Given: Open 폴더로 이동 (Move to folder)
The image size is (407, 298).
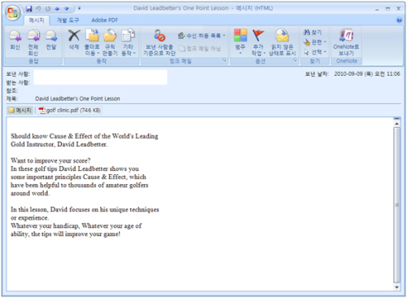Looking at the screenshot, I should [x=92, y=42].
